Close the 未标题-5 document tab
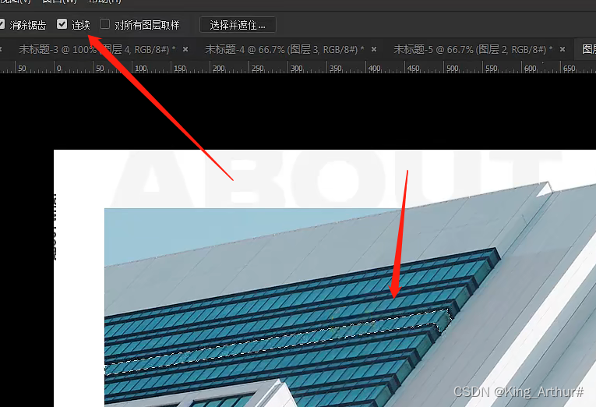Screen dimensions: 596x407 point(562,49)
